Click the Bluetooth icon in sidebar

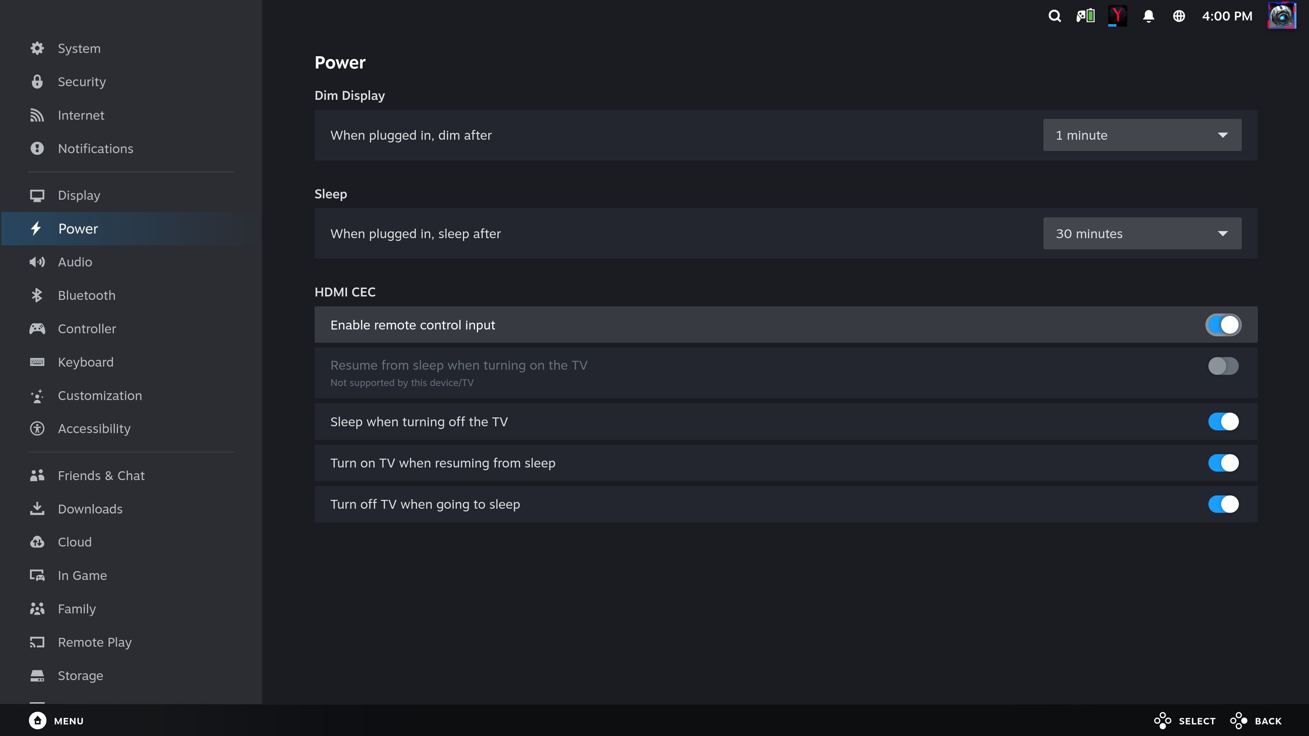click(x=37, y=295)
